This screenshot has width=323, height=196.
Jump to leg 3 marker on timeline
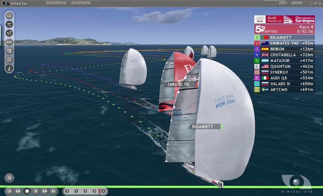[x=94, y=191]
